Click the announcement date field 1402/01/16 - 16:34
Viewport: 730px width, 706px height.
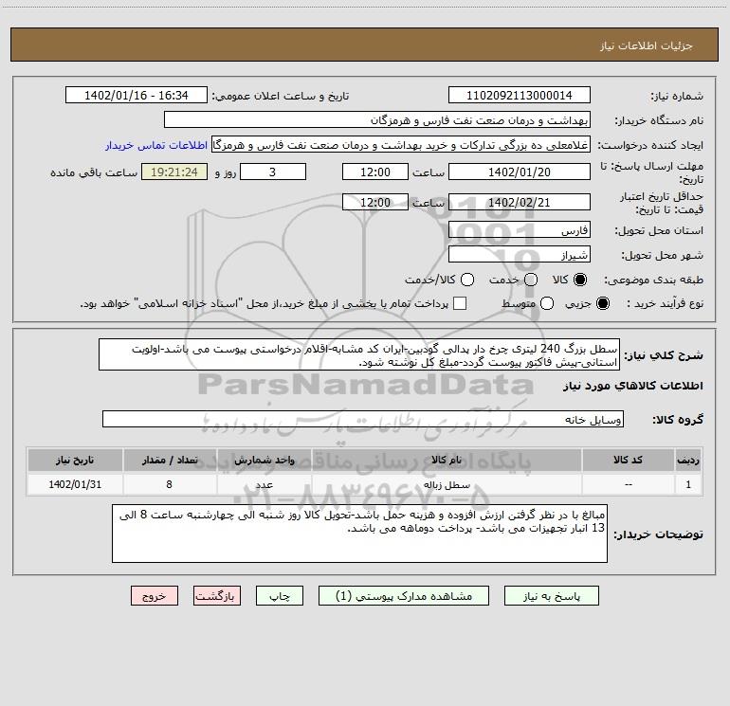[137, 95]
